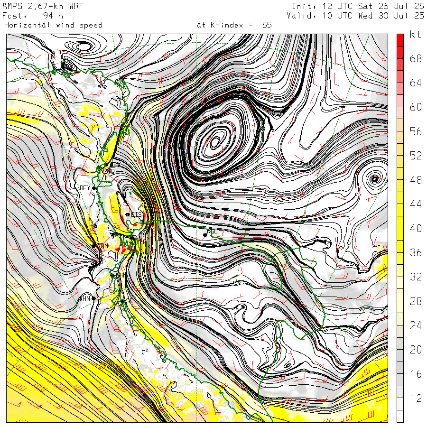Pick the white segment at color bar bottom
Screen dimensions: 427x427
pyautogui.click(x=400, y=416)
